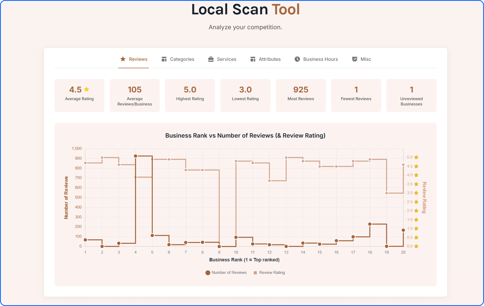Select the Services tab label
The height and width of the screenshot is (306, 484).
click(226, 59)
